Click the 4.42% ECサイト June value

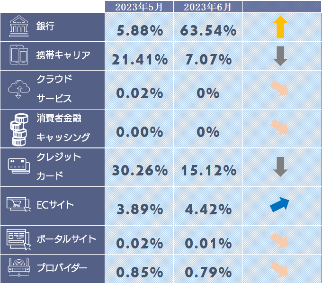click(x=208, y=209)
